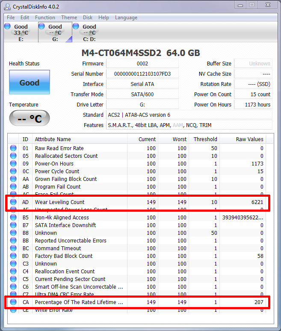
Task: Click status orb for Power-On Hours row
Action: (x=13, y=163)
